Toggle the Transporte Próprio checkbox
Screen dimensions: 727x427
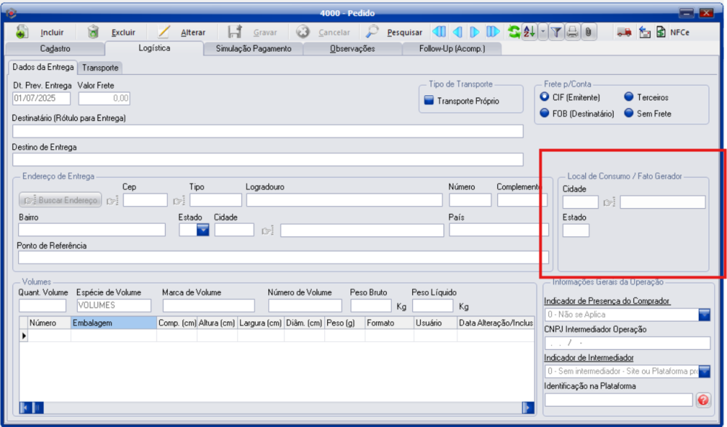pyautogui.click(x=428, y=101)
